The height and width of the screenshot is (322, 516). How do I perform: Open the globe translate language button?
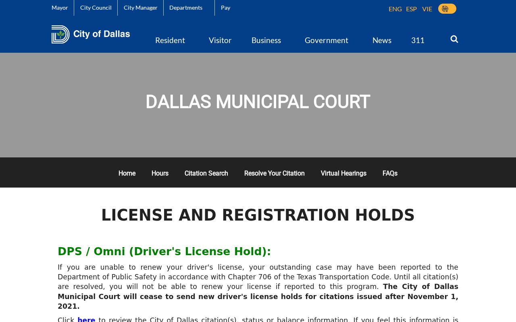[447, 8]
